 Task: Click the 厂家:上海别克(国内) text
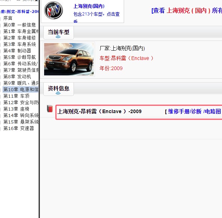pyautogui.click(x=122, y=48)
